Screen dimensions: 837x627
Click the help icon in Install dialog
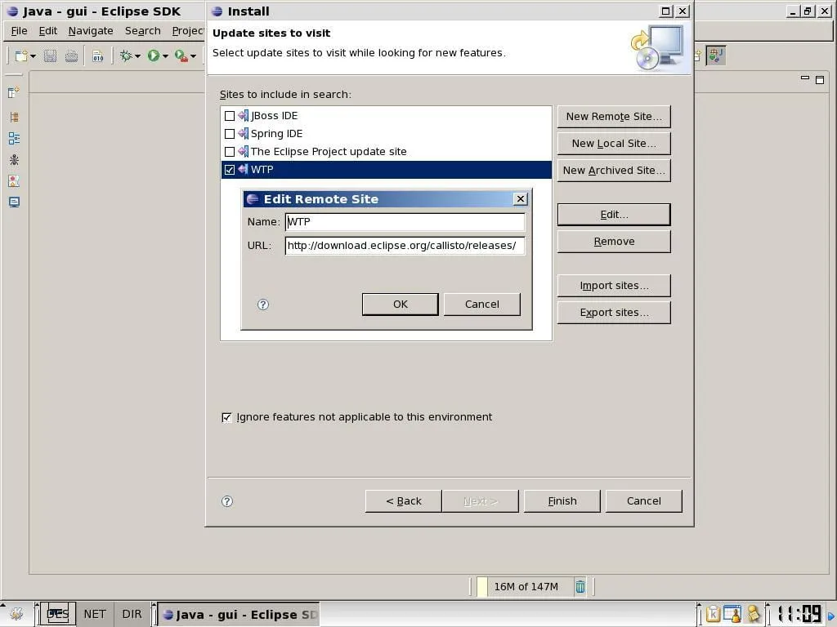click(227, 501)
